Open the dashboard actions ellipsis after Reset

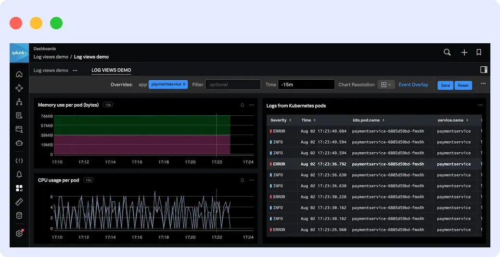click(483, 84)
